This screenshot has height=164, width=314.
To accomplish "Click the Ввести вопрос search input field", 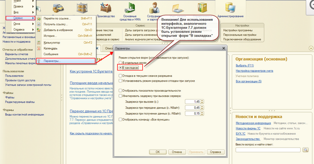I will [x=268, y=150].
